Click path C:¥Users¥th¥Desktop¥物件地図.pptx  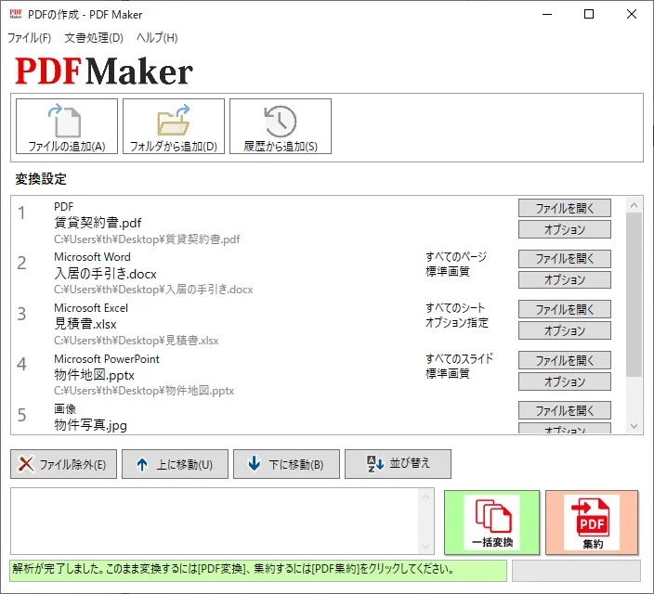(144, 391)
